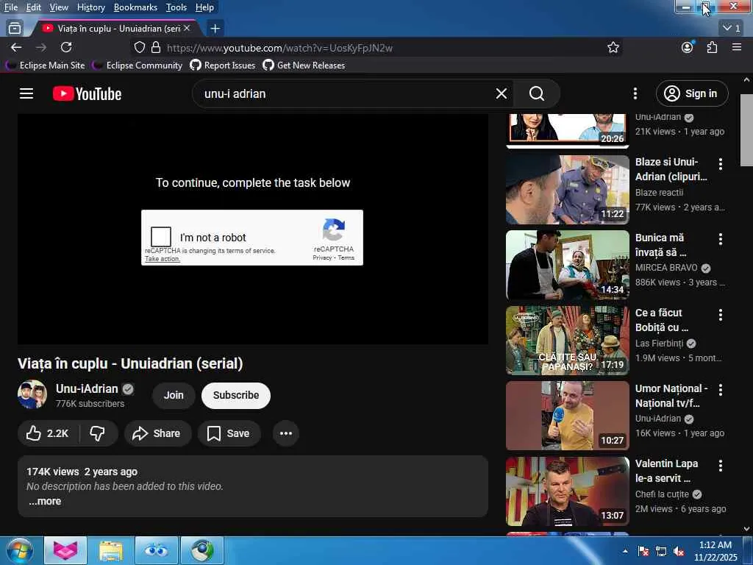This screenshot has height=565, width=753.
Task: Open Blaze si Unui-Adrian video thumbnail
Action: pos(567,190)
